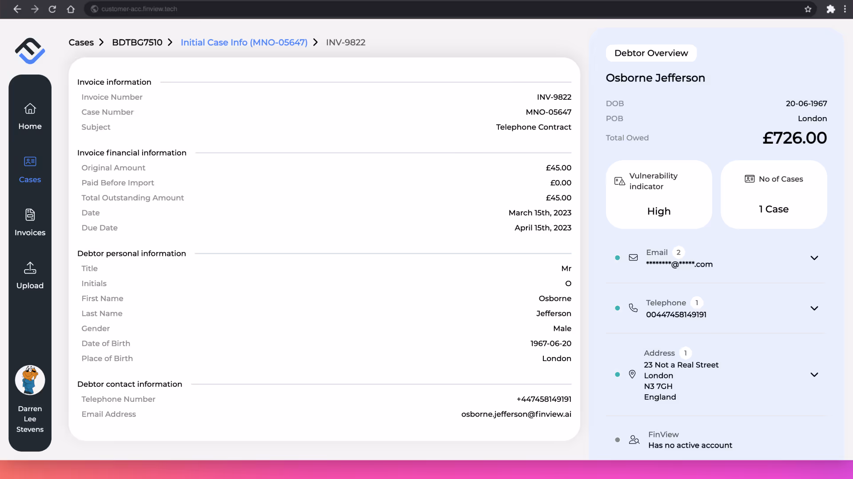The width and height of the screenshot is (853, 479).
Task: Open Initial Case Info (MNO-05647) link
Action: pos(244,43)
